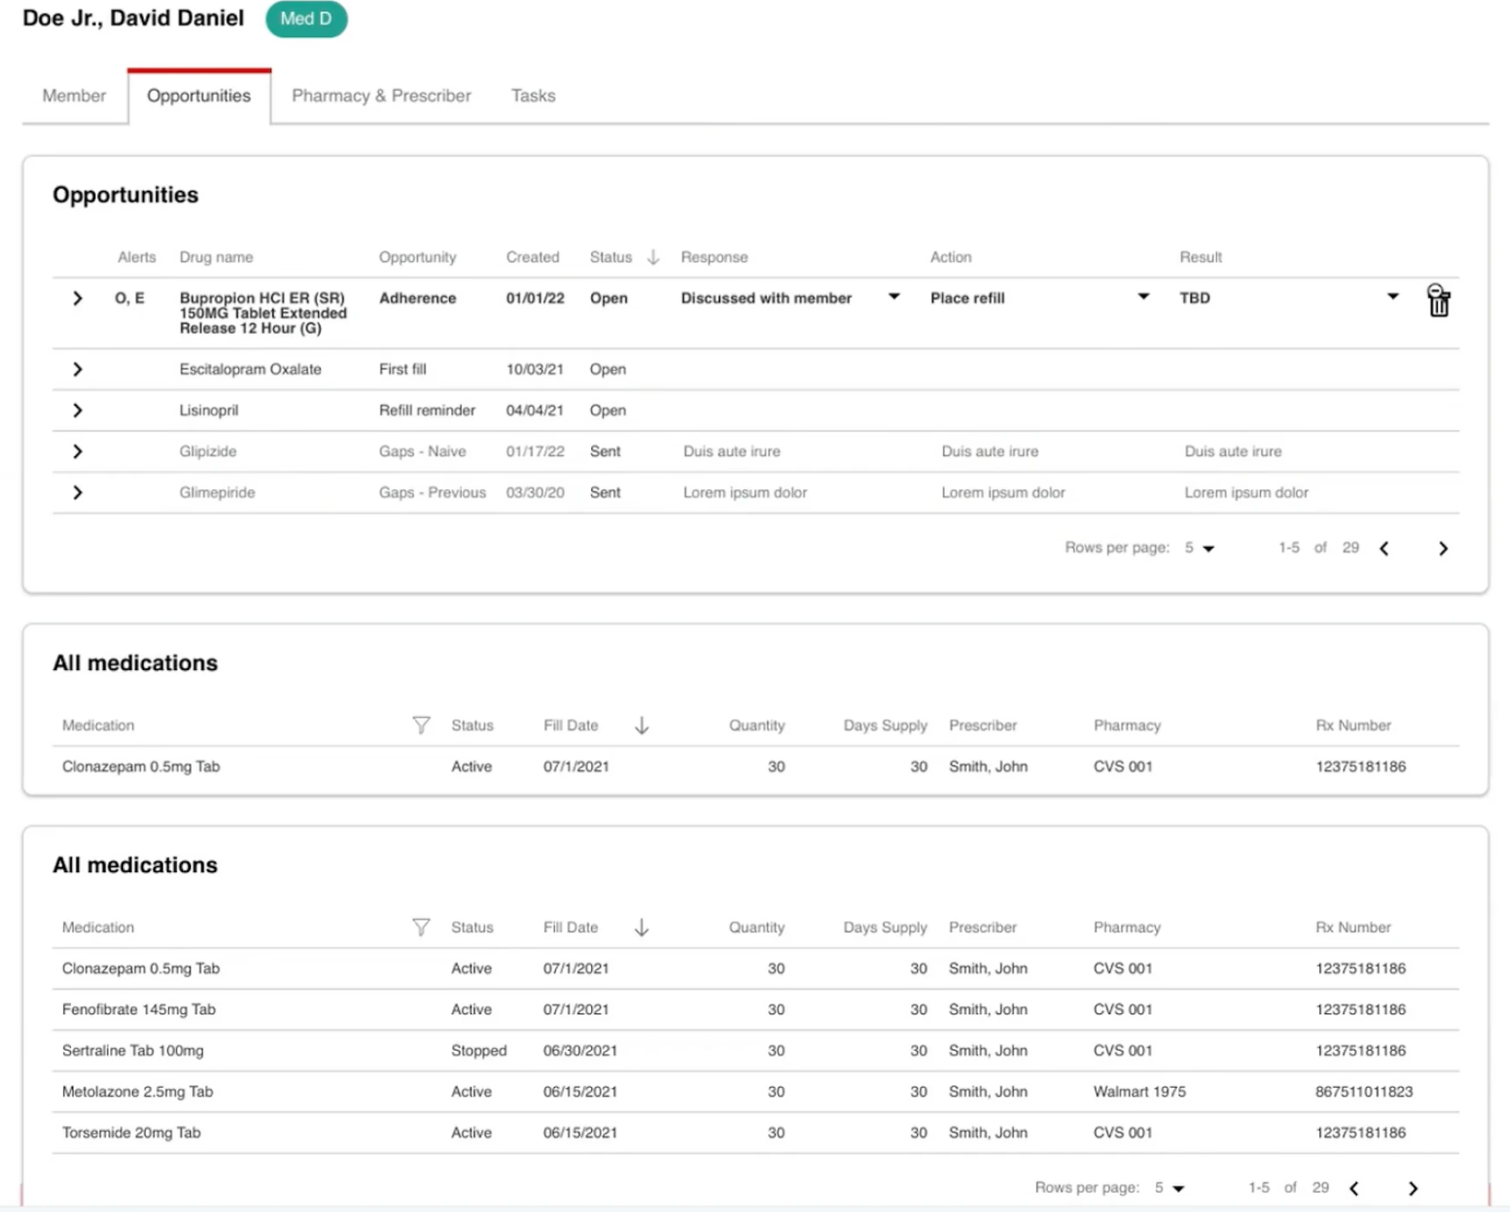Go to previous page of Opportunities

(x=1384, y=549)
